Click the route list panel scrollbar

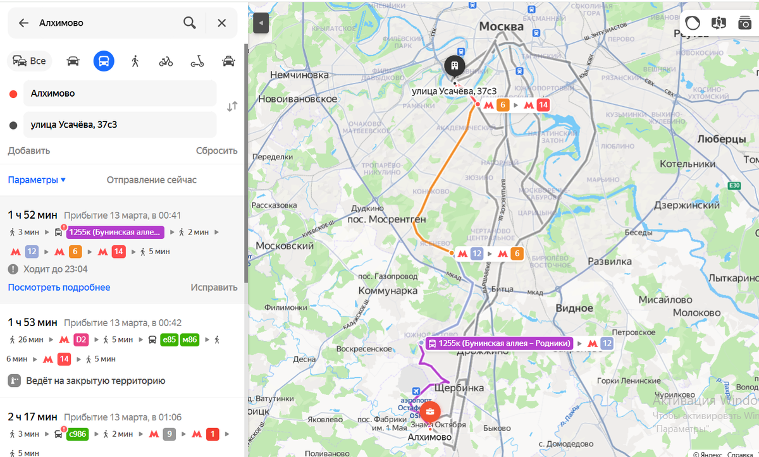point(246,164)
